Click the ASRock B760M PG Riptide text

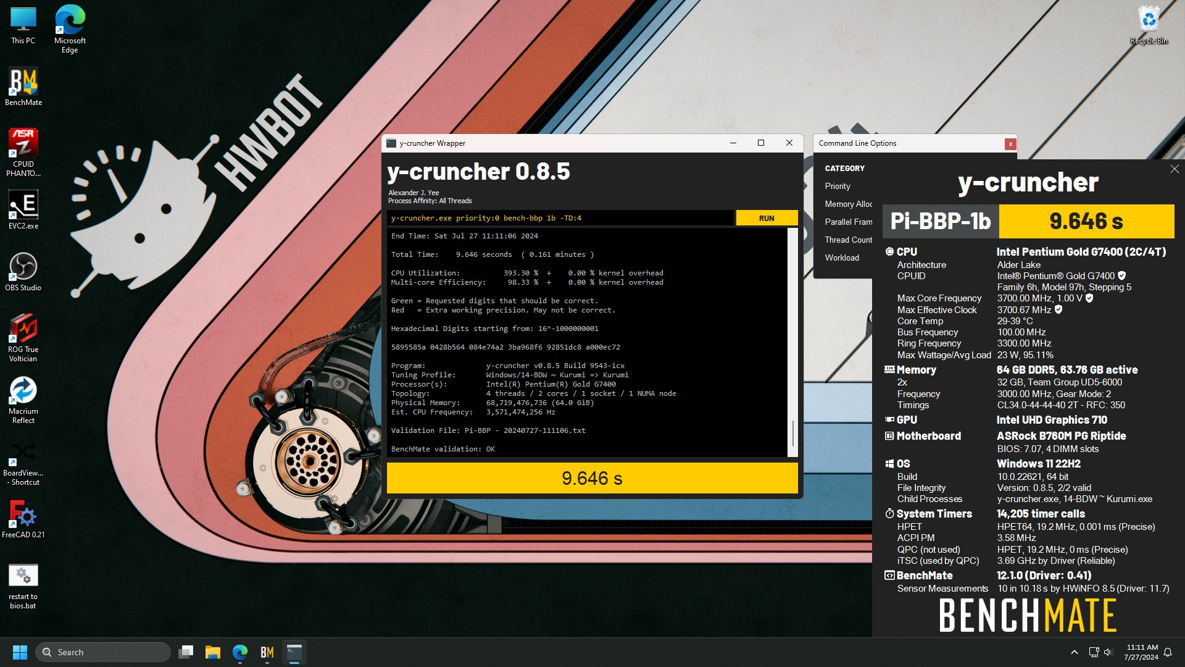point(1061,435)
